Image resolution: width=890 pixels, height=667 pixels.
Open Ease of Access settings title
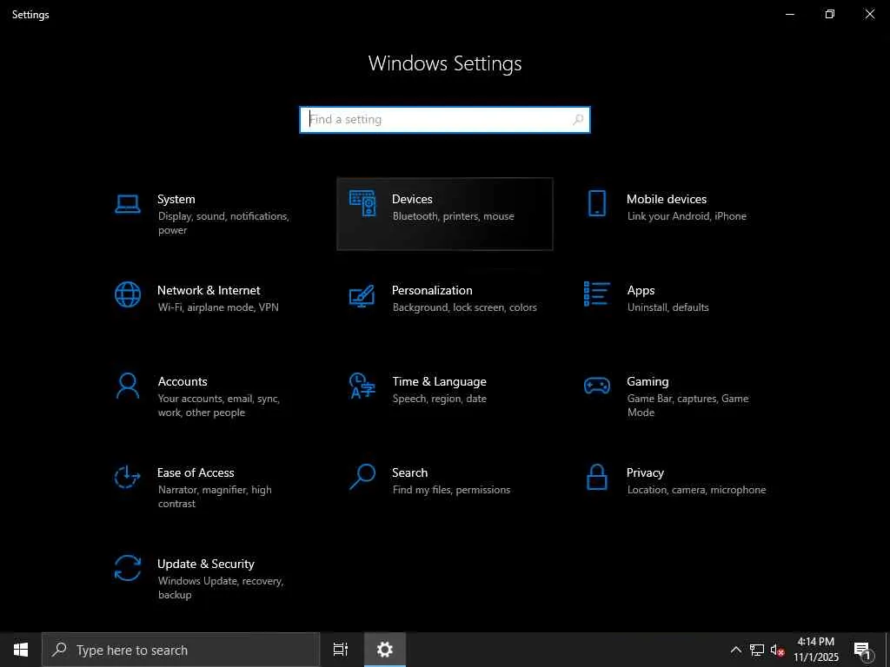tap(196, 473)
